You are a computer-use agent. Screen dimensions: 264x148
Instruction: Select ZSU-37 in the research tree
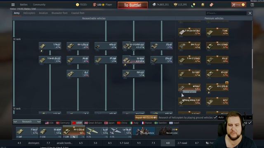162,60
